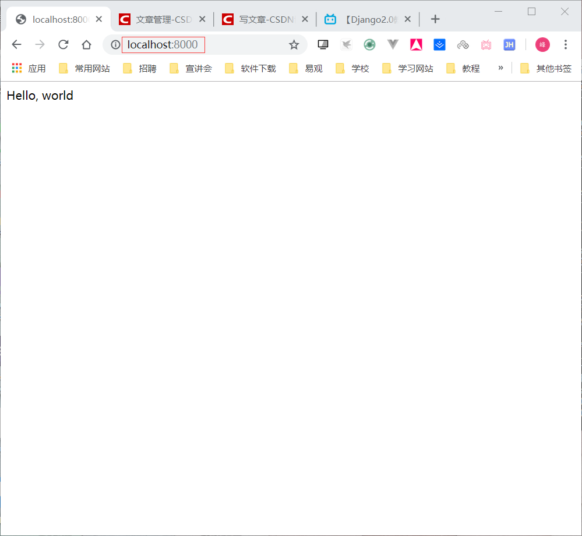Close the Django2.0 tab
Screen dimensions: 582x536
coord(408,19)
